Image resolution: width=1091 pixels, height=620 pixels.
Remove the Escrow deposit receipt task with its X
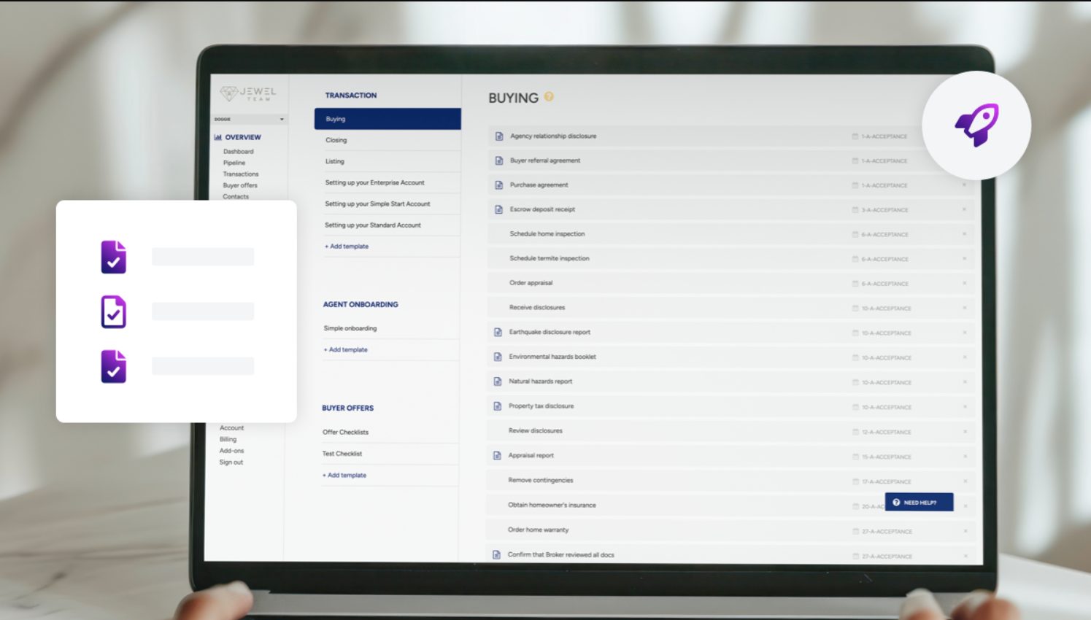pyautogui.click(x=964, y=209)
